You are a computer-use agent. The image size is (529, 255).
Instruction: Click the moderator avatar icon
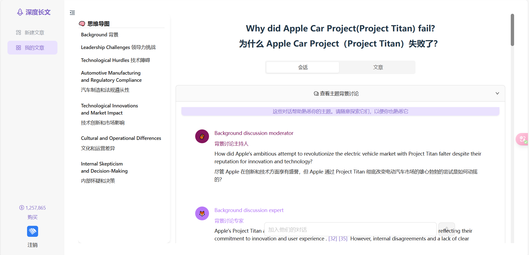(x=202, y=136)
